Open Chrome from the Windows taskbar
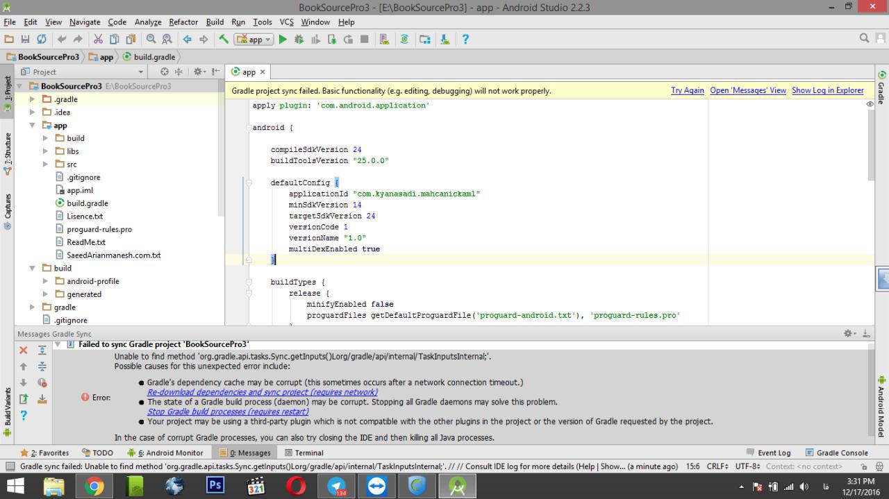 (x=94, y=486)
